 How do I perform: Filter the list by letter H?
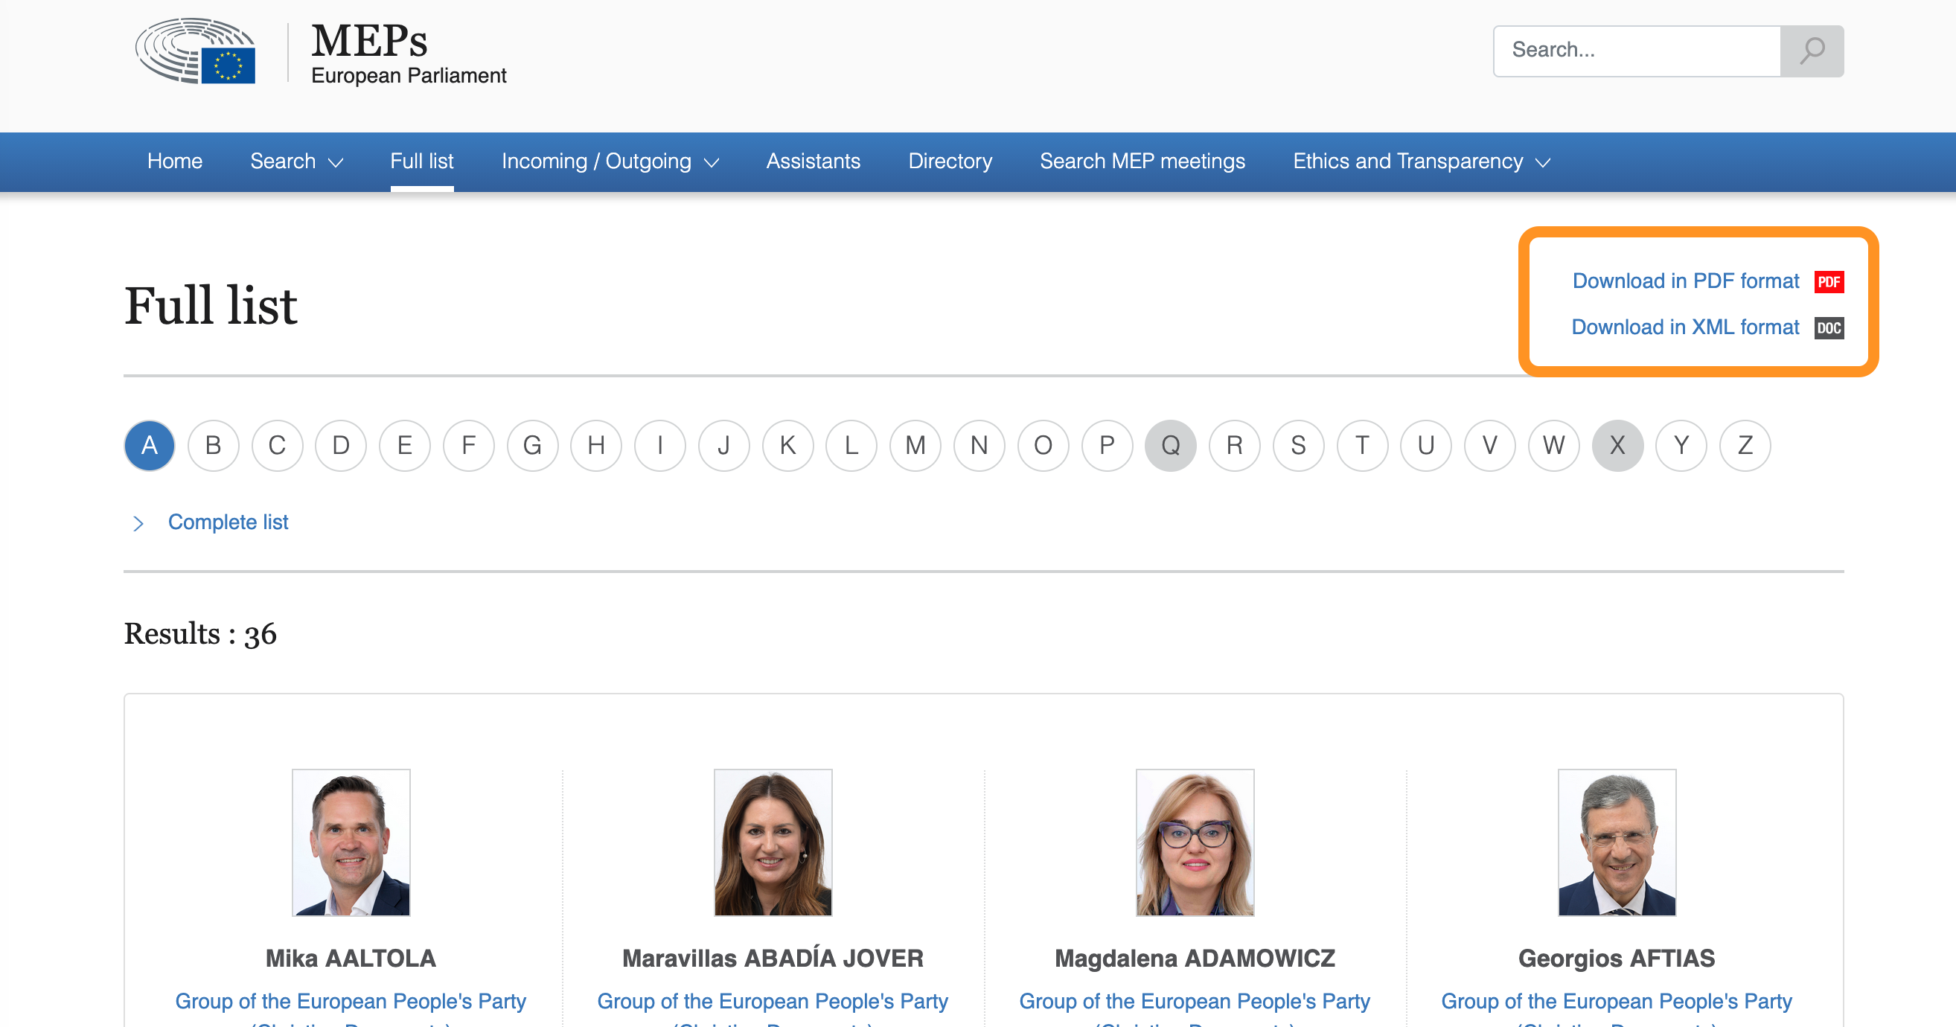pyautogui.click(x=596, y=446)
